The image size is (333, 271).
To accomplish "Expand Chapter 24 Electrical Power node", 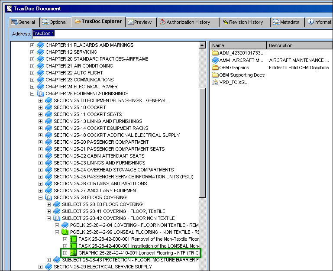I will [x=32, y=87].
